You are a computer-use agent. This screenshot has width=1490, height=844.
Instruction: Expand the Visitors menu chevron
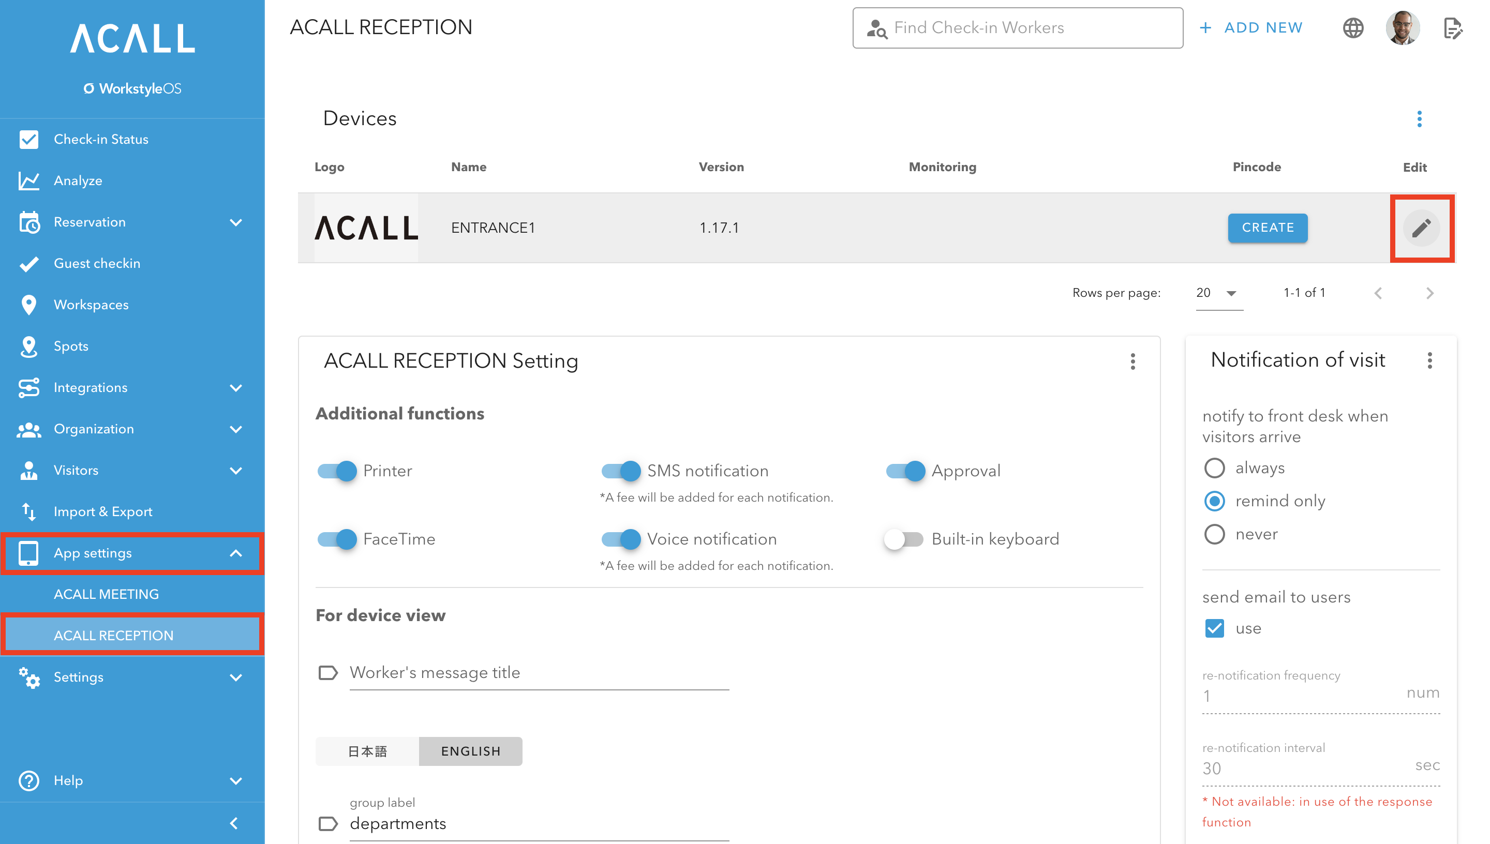236,470
